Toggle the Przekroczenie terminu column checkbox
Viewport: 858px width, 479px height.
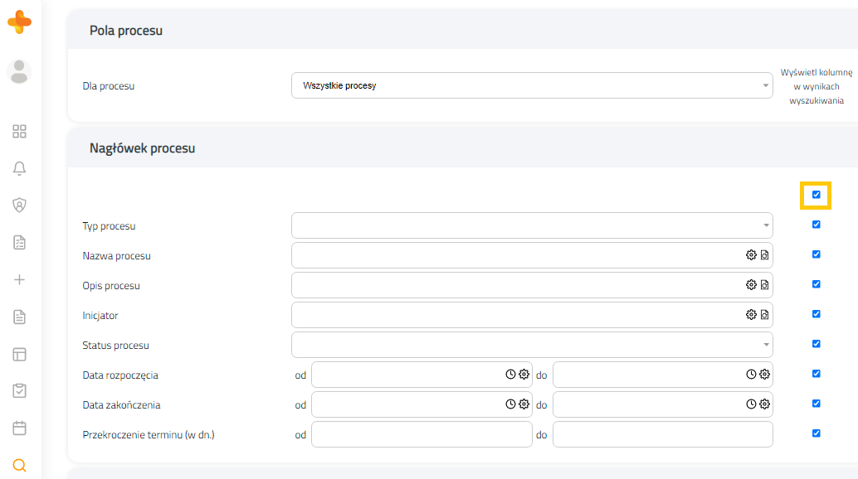click(x=816, y=433)
